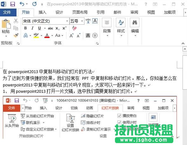The height and width of the screenshot is (145, 187).
Task: Clear all formatting with the eraser icon
Action: coord(74,28)
